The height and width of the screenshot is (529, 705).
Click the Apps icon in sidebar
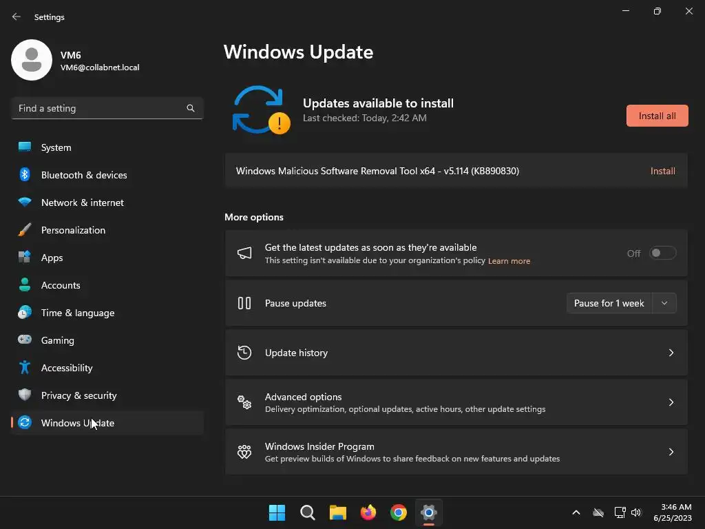[25, 257]
